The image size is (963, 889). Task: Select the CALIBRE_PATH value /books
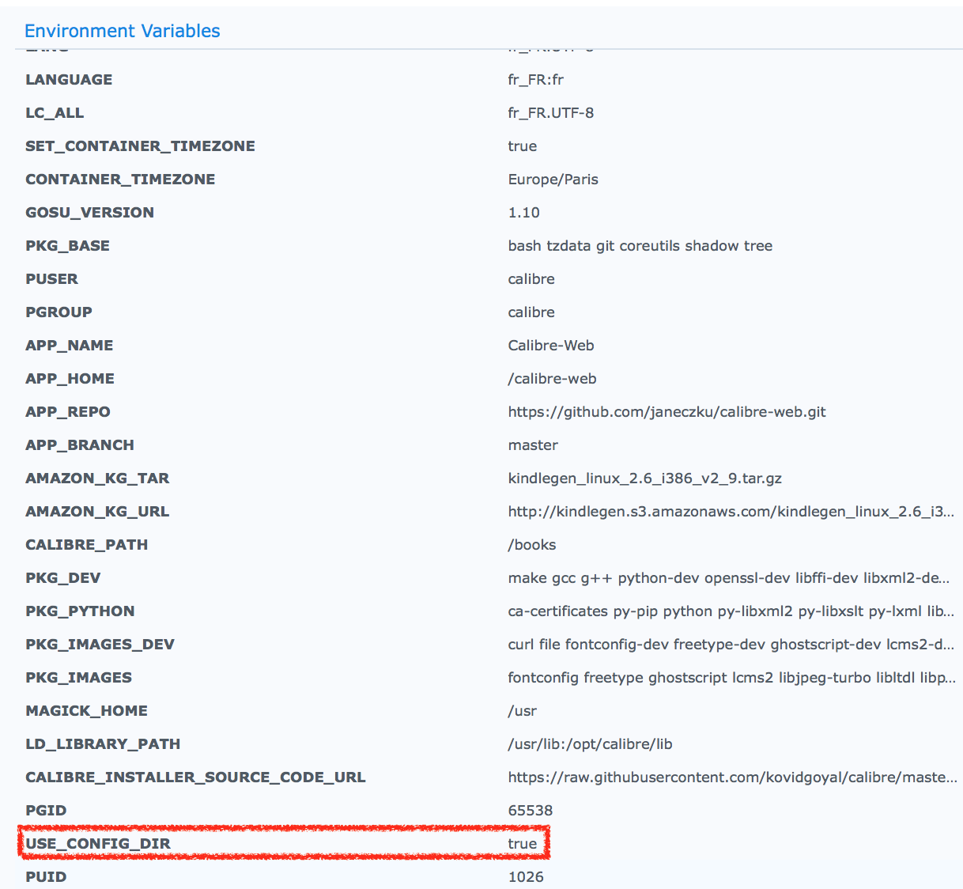532,544
